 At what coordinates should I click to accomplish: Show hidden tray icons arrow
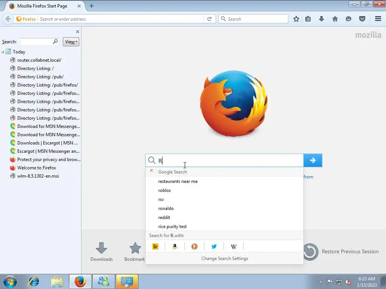pos(320,282)
